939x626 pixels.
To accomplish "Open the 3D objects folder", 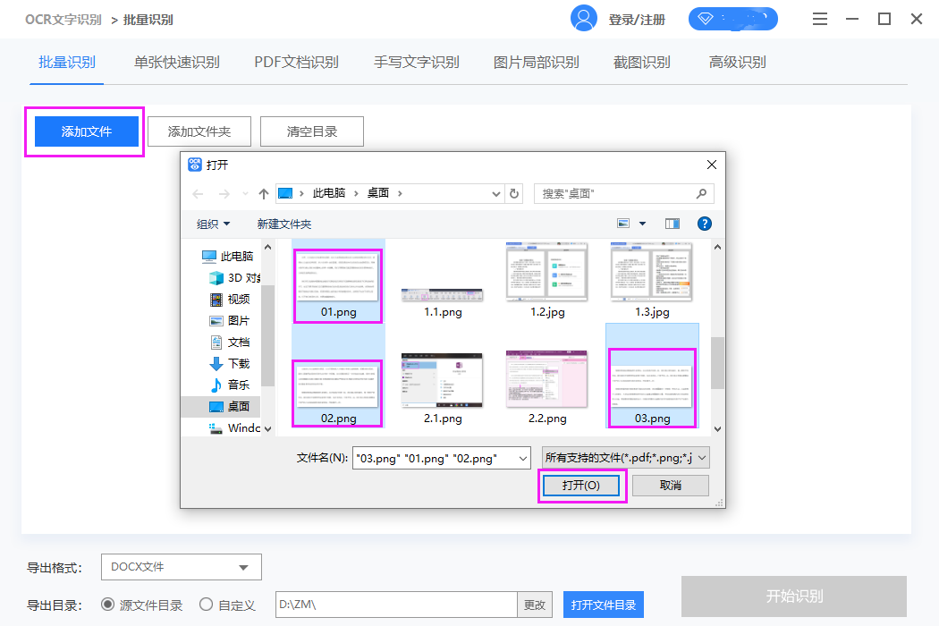I will [x=234, y=277].
